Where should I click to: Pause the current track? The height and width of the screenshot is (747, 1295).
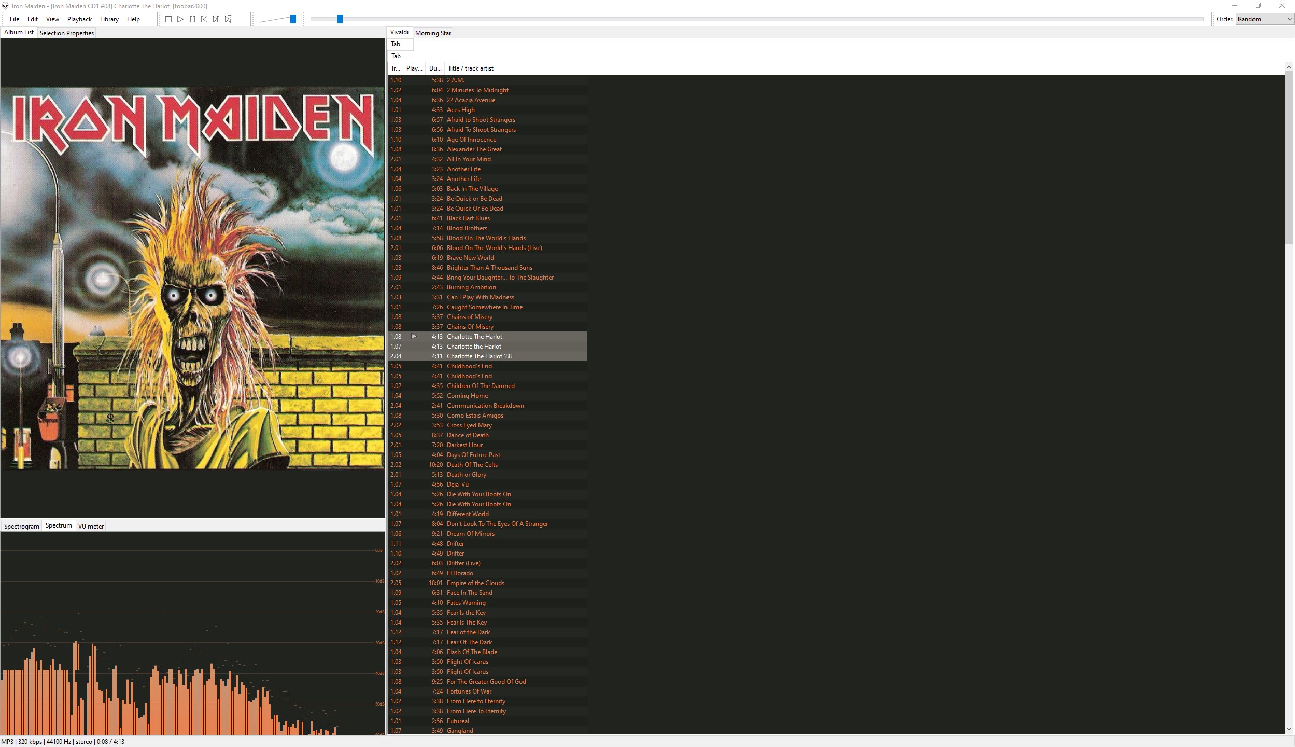(x=192, y=19)
